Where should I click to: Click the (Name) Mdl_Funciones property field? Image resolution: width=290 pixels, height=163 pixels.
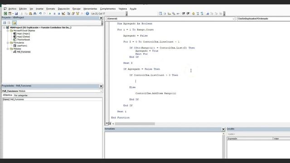coord(52,99)
